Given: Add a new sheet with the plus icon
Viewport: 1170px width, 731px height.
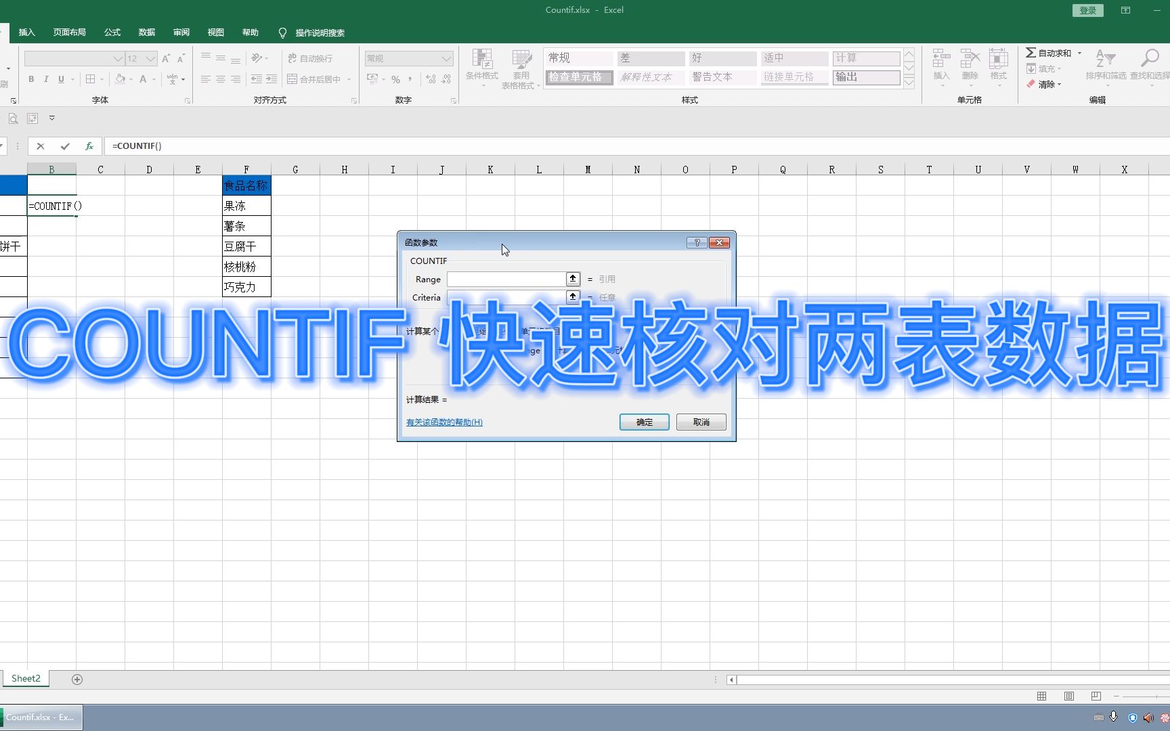Looking at the screenshot, I should pyautogui.click(x=77, y=680).
